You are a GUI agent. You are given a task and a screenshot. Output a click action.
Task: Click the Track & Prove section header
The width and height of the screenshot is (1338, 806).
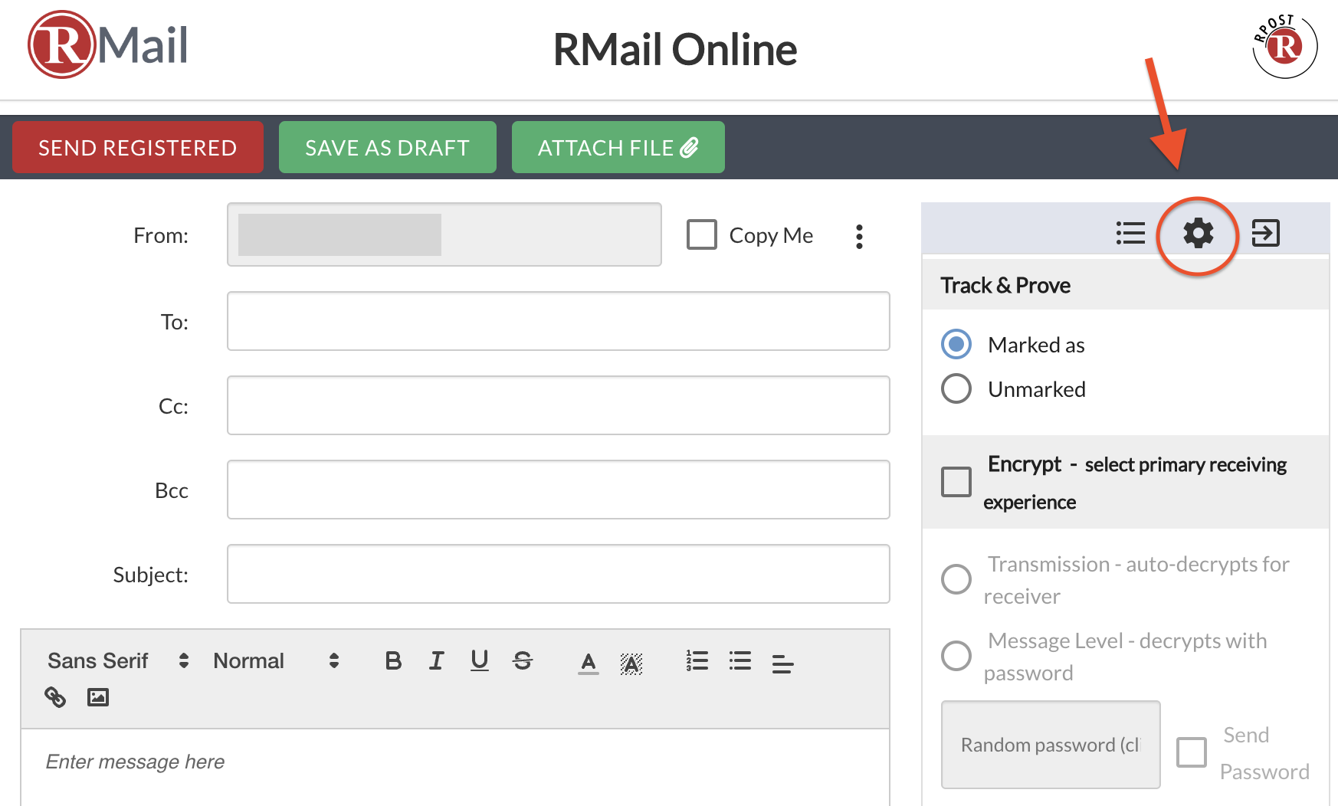pos(1125,285)
